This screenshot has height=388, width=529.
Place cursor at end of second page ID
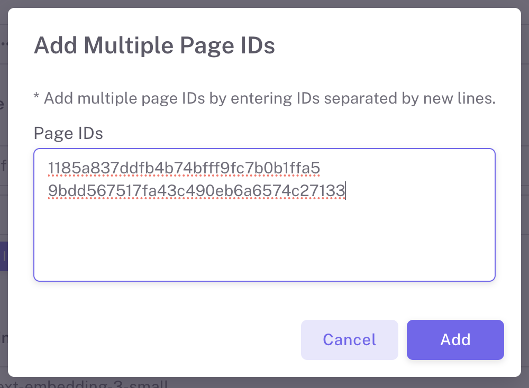click(x=345, y=191)
